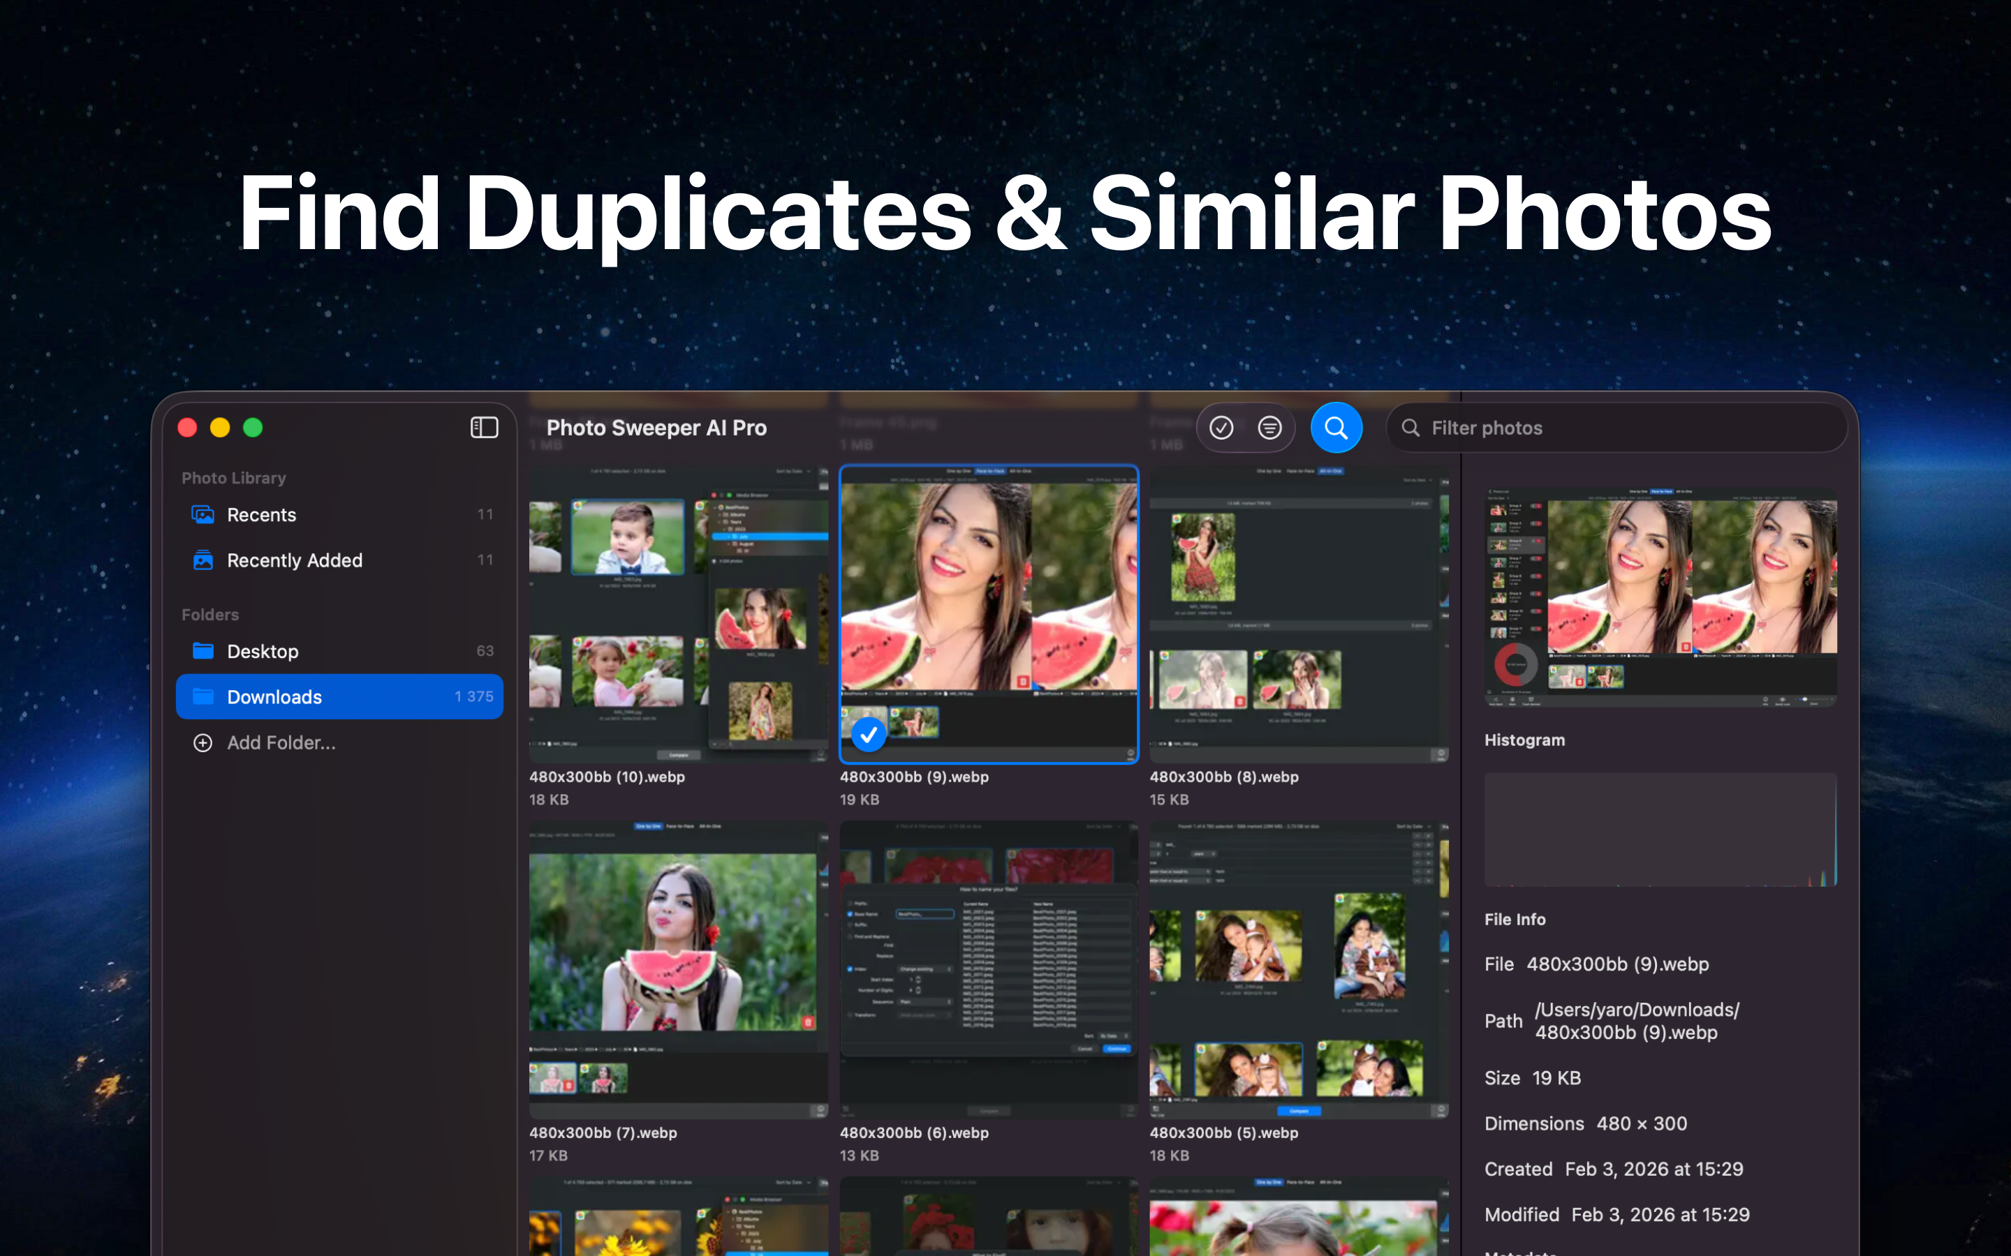This screenshot has width=2011, height=1256.
Task: Select thumbnail 480x300bb (10).webp
Action: [x=678, y=614]
